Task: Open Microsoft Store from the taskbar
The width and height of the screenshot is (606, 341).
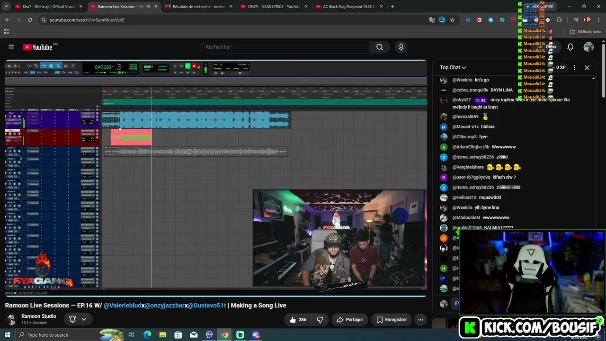Action: click(178, 335)
